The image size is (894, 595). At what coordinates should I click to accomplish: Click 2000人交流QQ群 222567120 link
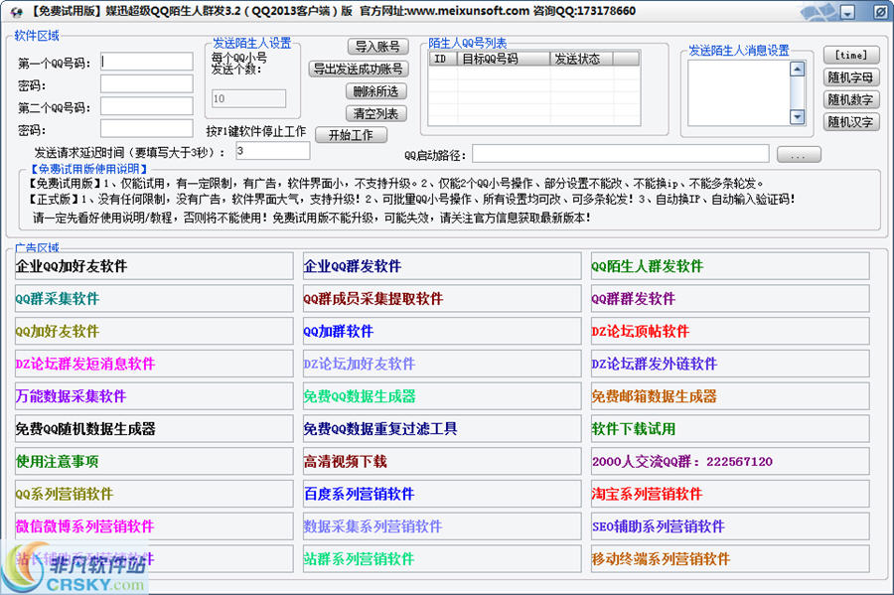(x=730, y=461)
